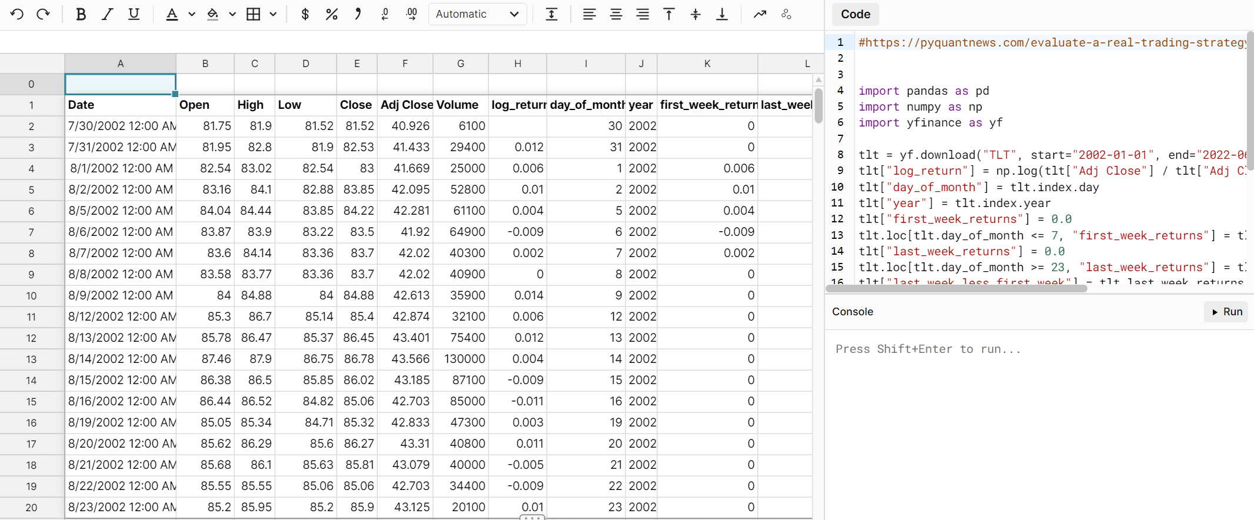Toggle bold formatting

pyautogui.click(x=81, y=14)
